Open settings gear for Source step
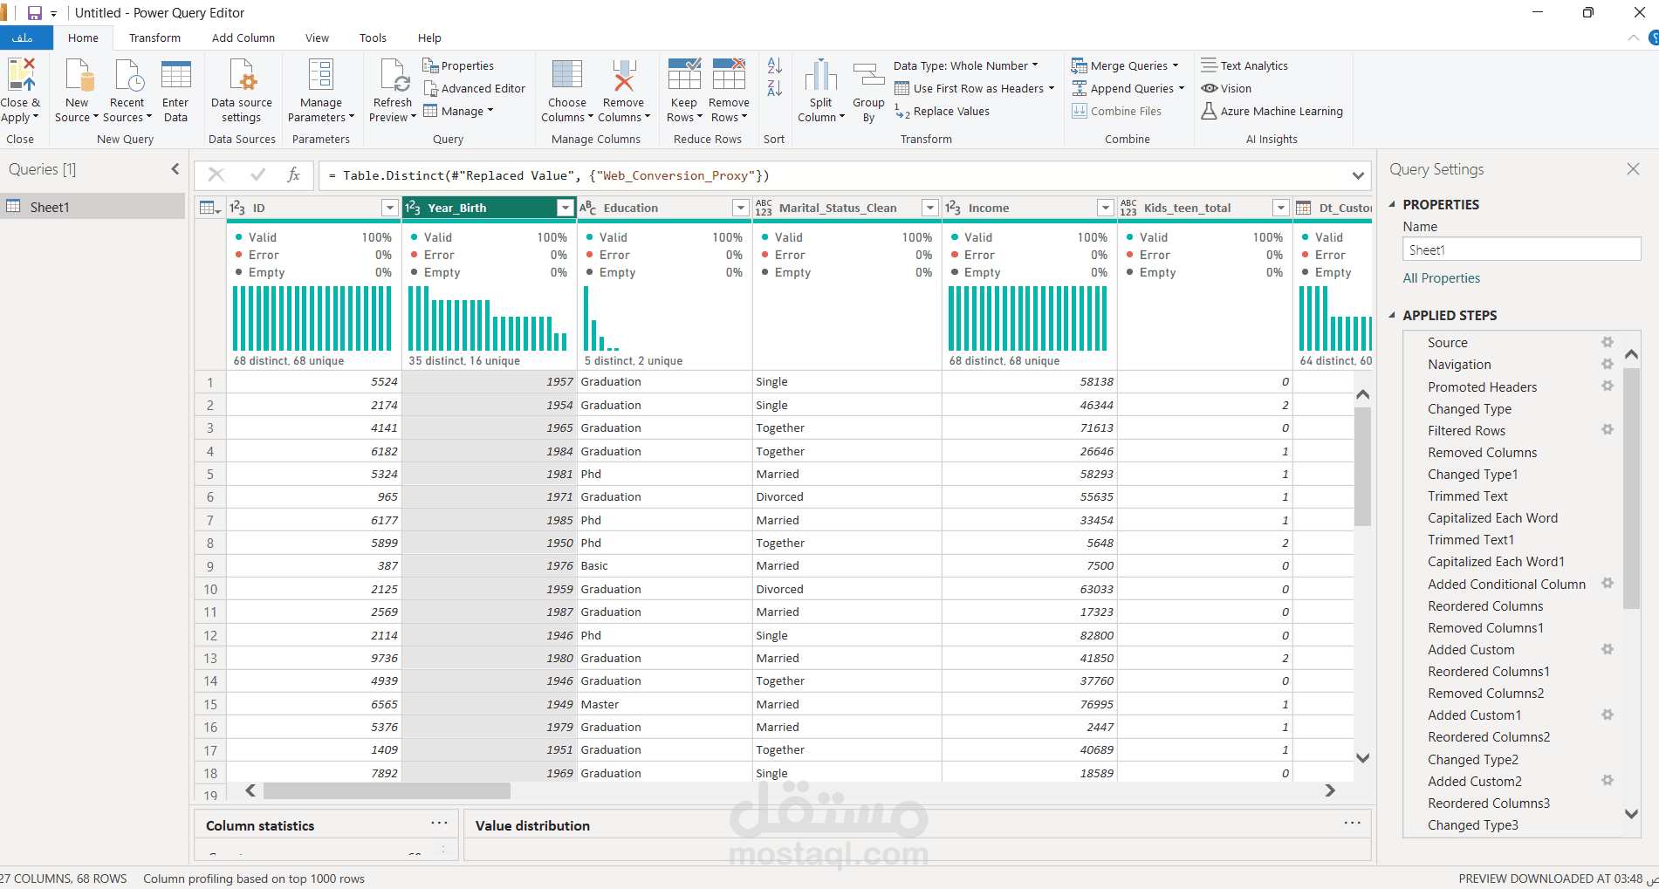The width and height of the screenshot is (1659, 889). 1608,342
